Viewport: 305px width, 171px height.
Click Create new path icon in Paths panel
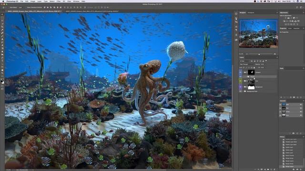[x=297, y=97]
